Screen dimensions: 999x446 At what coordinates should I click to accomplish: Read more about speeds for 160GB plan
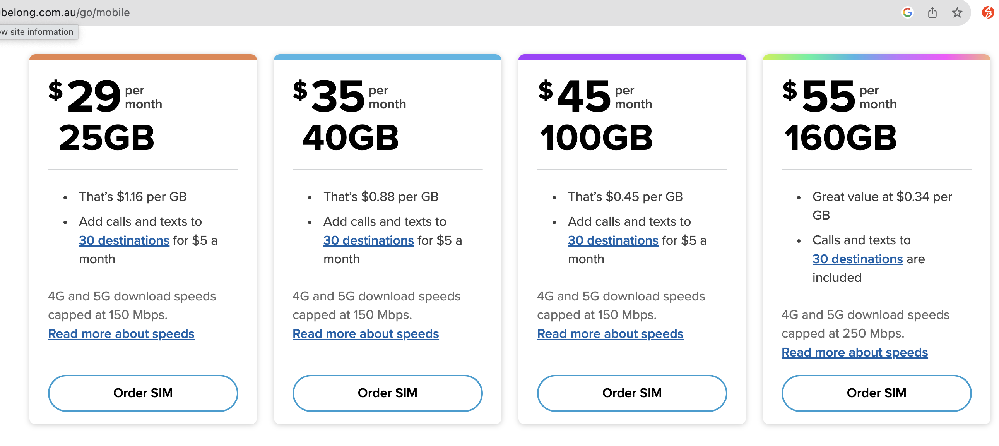(854, 352)
